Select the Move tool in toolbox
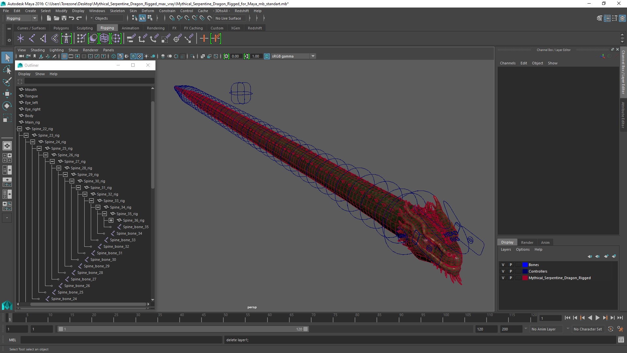Viewport: 627px width, 353px height. [7, 94]
